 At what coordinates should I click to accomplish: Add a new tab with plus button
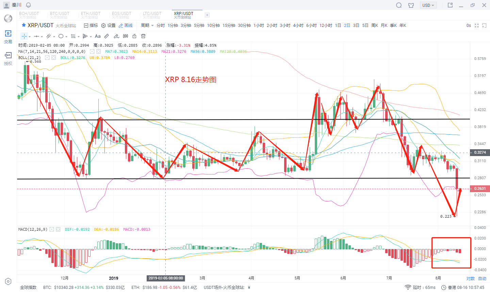point(207,15)
